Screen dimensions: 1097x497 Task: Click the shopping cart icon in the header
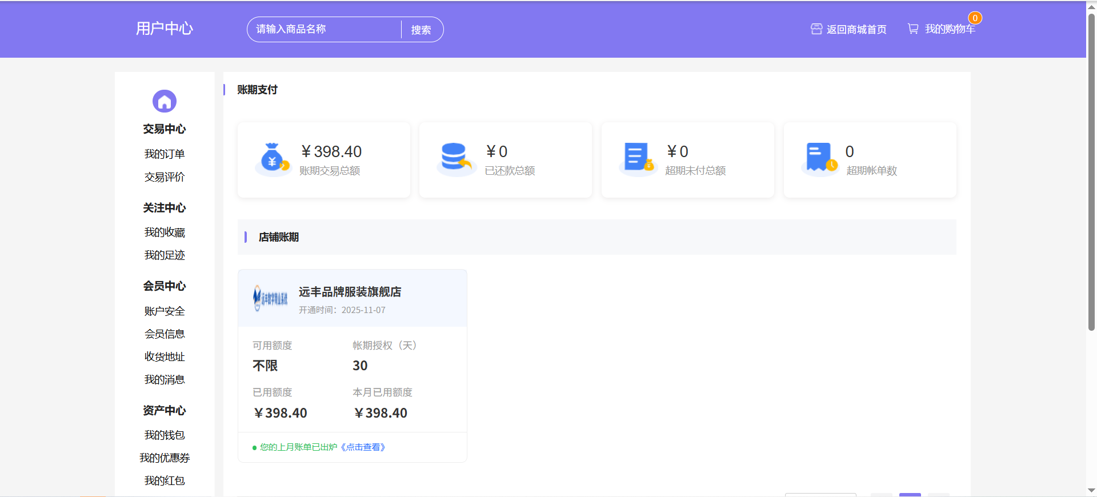point(913,29)
